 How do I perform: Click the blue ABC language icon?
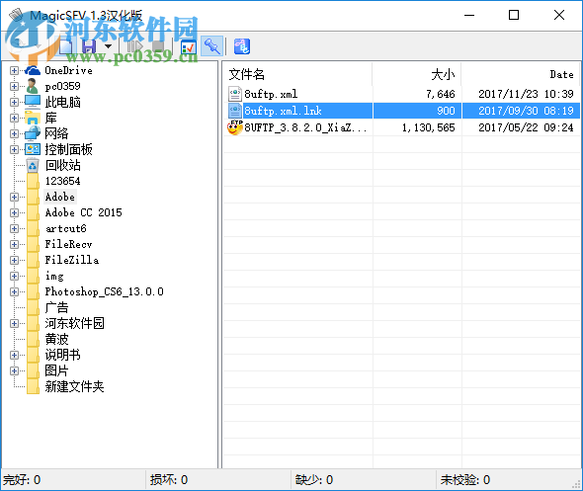coord(242,46)
